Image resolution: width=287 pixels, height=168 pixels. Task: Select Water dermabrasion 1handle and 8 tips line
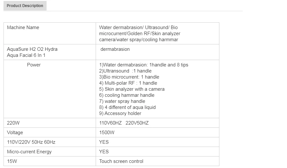[x=143, y=65]
